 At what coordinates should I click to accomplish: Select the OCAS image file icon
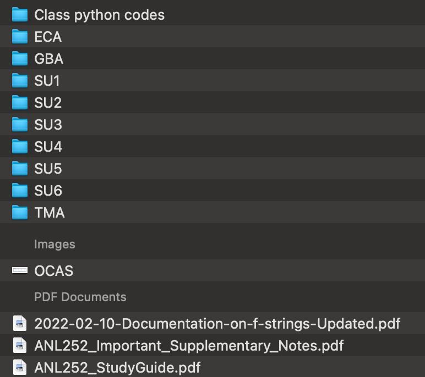pos(20,270)
